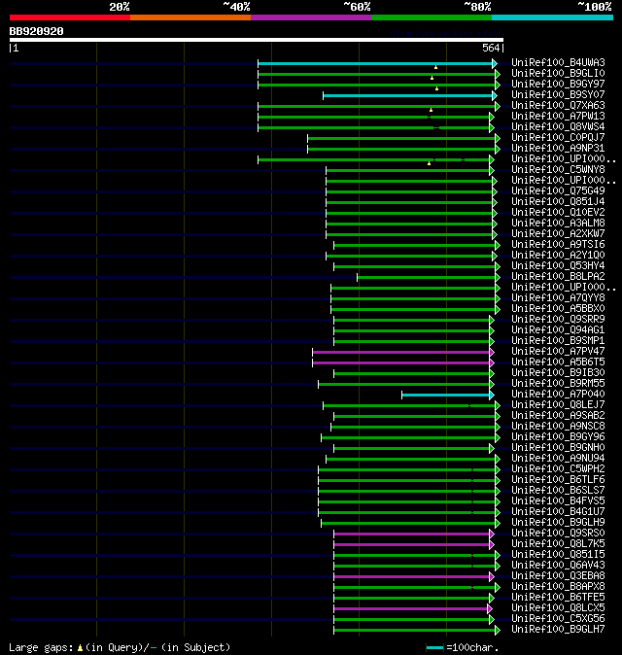Open hit UniRef100_Q7XA63
The image size is (622, 655).
coord(558,105)
